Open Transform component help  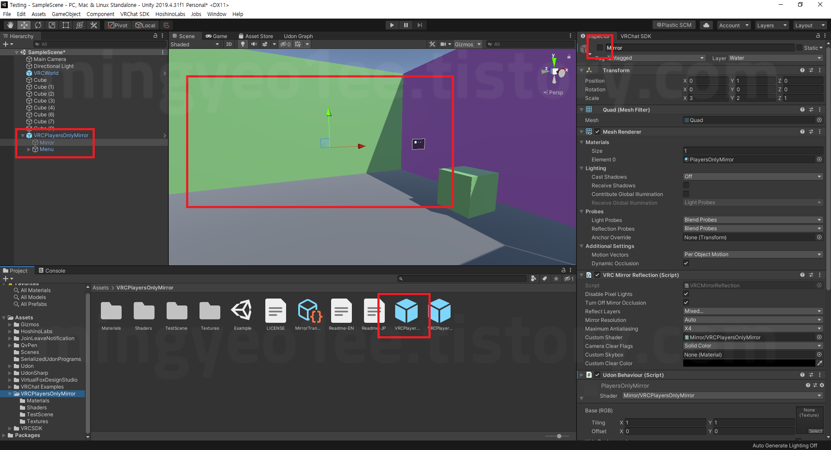(802, 70)
